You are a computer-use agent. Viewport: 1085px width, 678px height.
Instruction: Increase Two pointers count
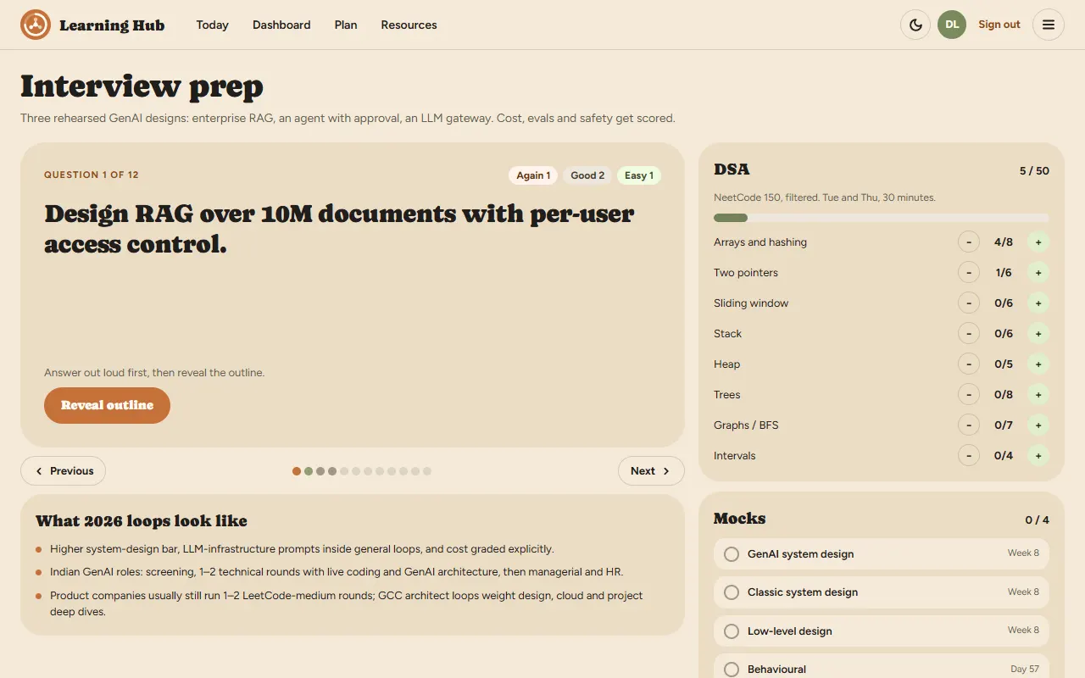click(x=1038, y=273)
